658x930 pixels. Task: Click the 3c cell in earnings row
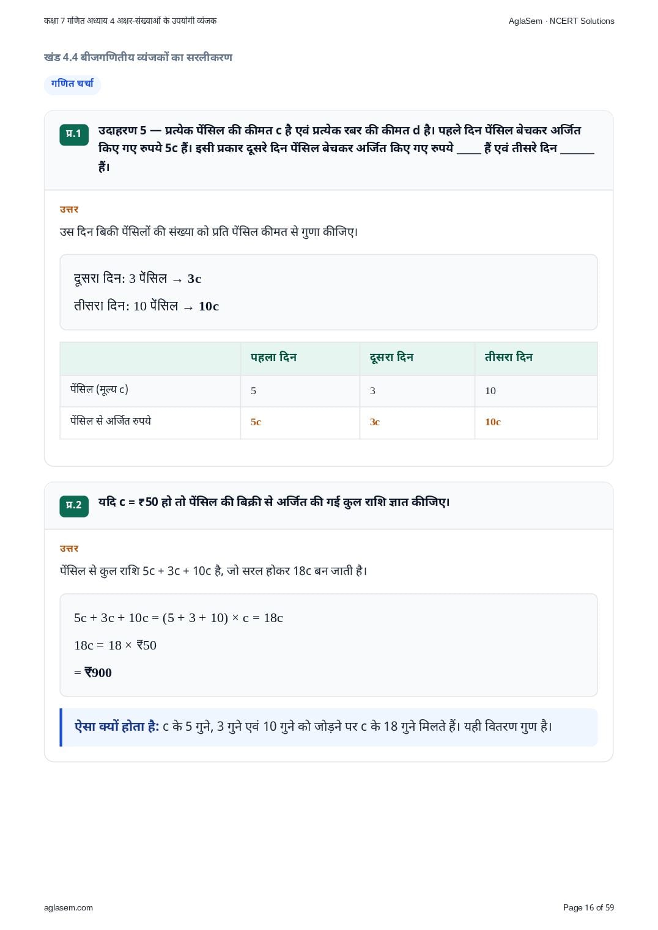375,422
